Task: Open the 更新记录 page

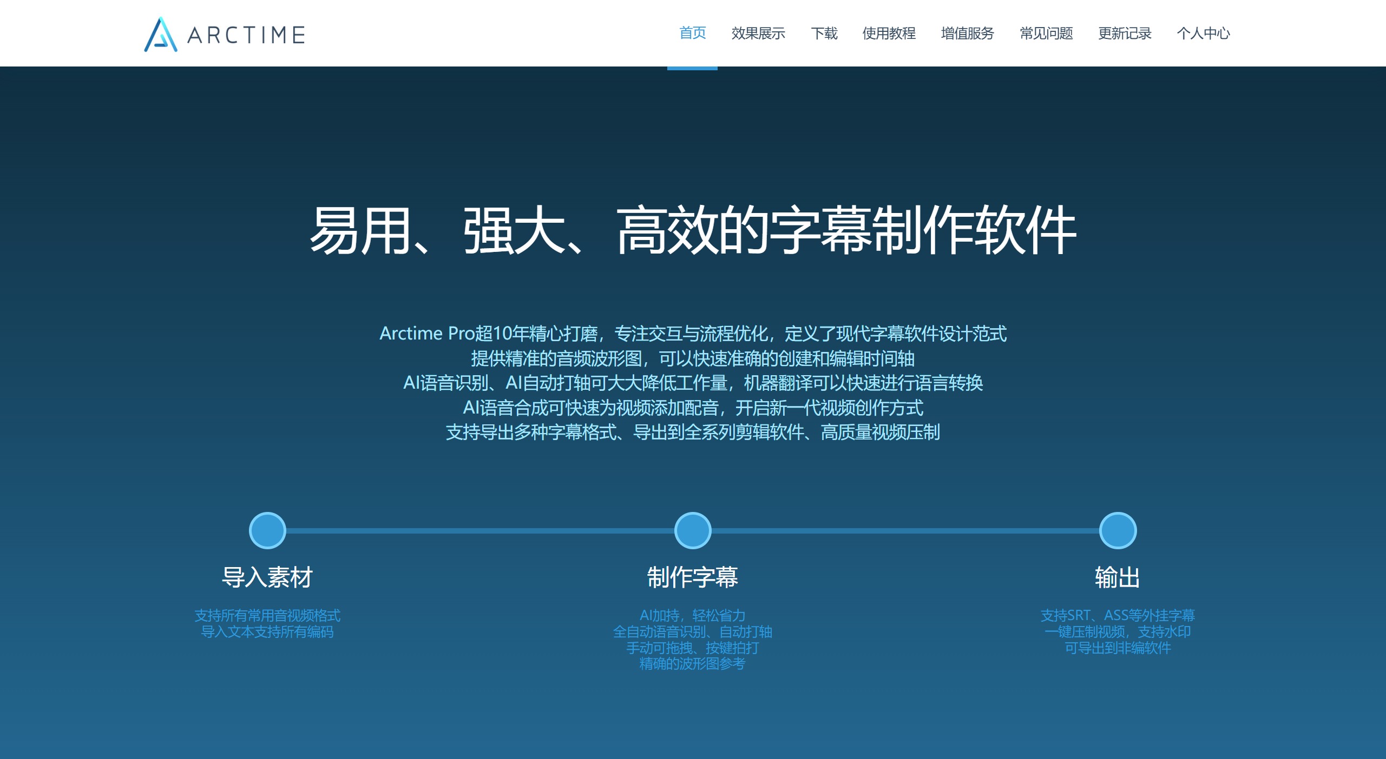Action: tap(1124, 34)
